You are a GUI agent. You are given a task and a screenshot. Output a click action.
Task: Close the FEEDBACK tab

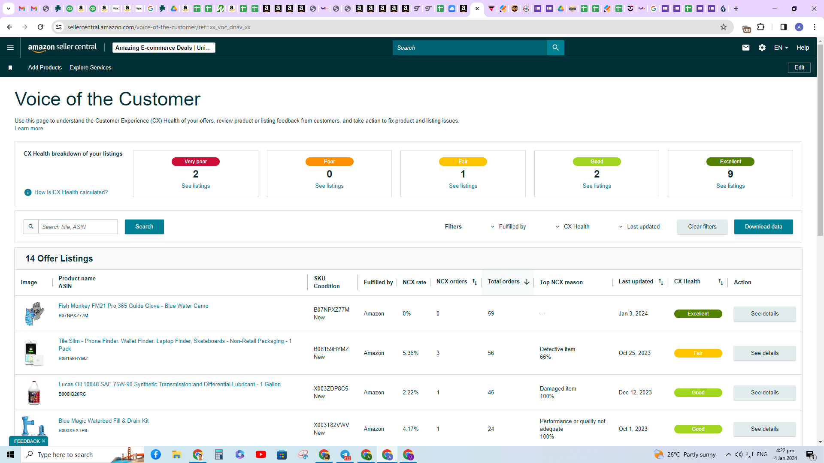43,441
